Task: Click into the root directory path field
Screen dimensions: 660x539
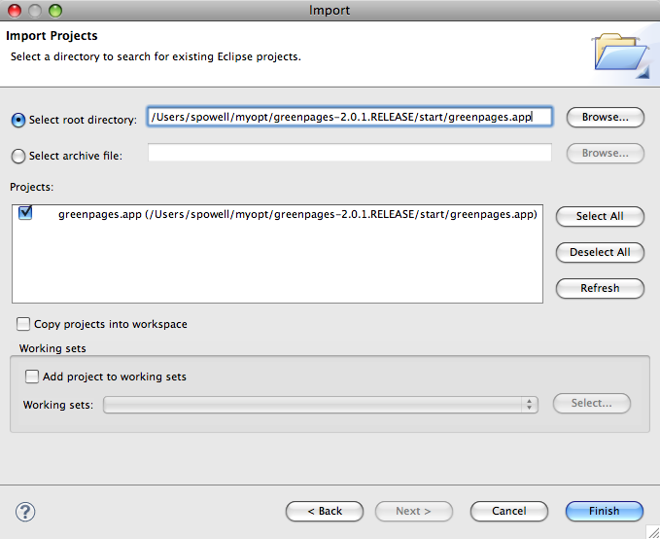Action: pos(349,117)
